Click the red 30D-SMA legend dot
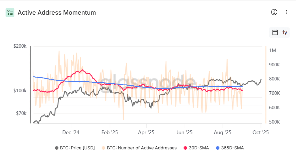This screenshot has height=158, width=296. 186,148
